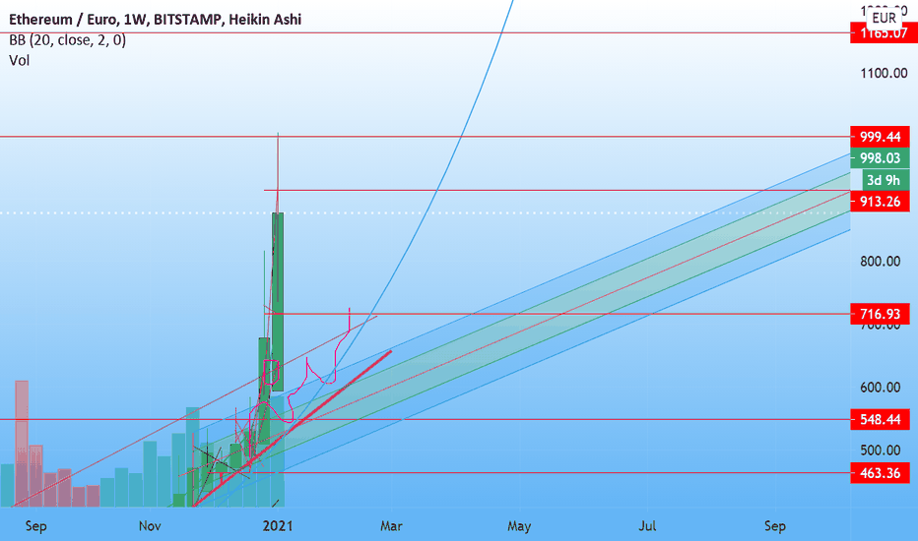Image resolution: width=918 pixels, height=541 pixels.
Task: Select the BB (20, close, 2, 0) indicator label
Action: pos(67,39)
